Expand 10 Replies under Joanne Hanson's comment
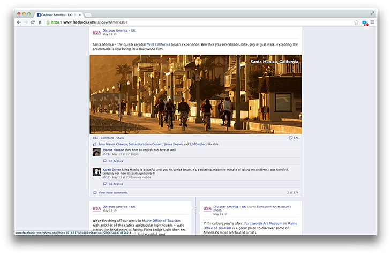The image size is (391, 255). point(115,161)
